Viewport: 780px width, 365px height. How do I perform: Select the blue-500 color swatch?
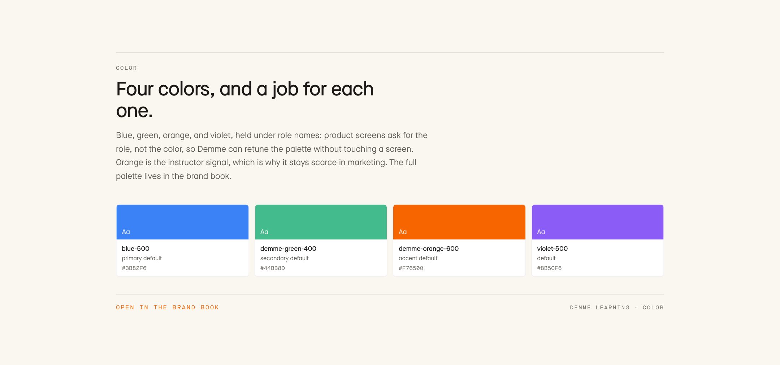(182, 222)
